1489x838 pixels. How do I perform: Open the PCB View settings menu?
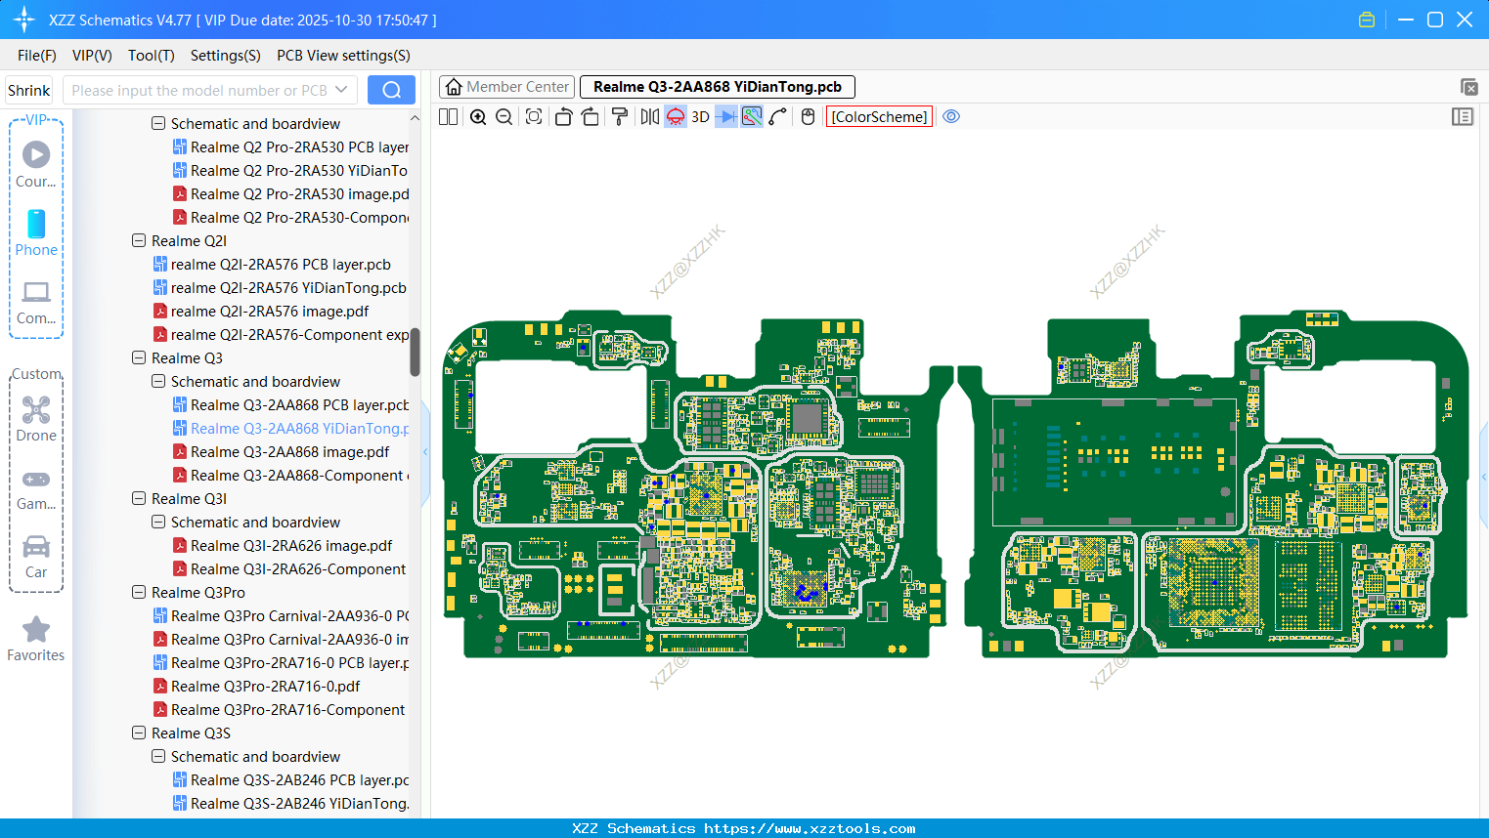pyautogui.click(x=343, y=56)
